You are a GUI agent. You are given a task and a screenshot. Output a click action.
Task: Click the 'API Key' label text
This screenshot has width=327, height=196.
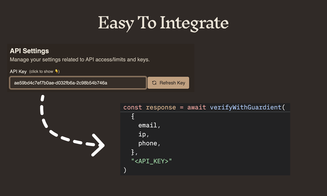pyautogui.click(x=18, y=71)
